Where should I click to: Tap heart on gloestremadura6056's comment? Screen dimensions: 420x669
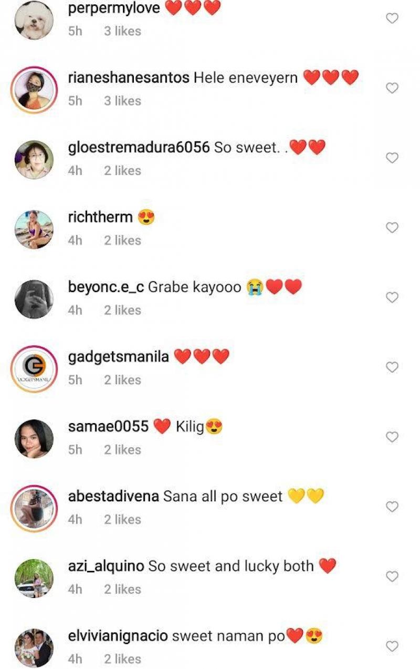point(392,158)
